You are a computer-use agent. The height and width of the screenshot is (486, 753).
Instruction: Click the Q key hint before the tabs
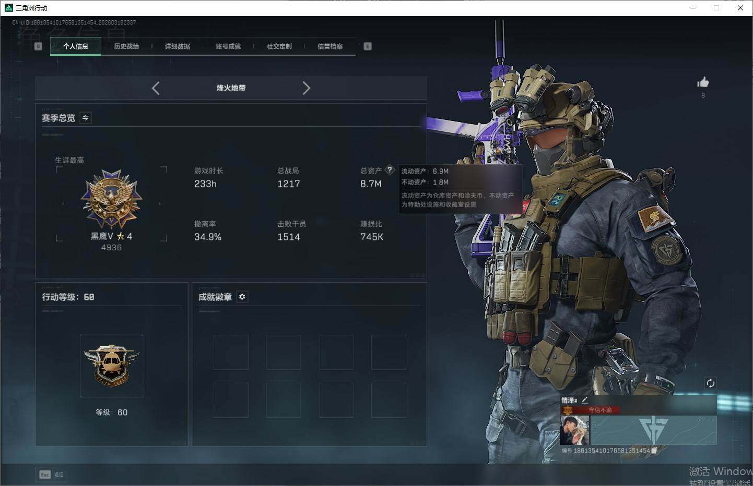point(38,46)
